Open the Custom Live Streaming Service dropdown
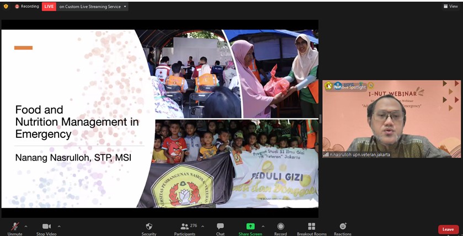The height and width of the screenshot is (236, 463). click(x=92, y=7)
